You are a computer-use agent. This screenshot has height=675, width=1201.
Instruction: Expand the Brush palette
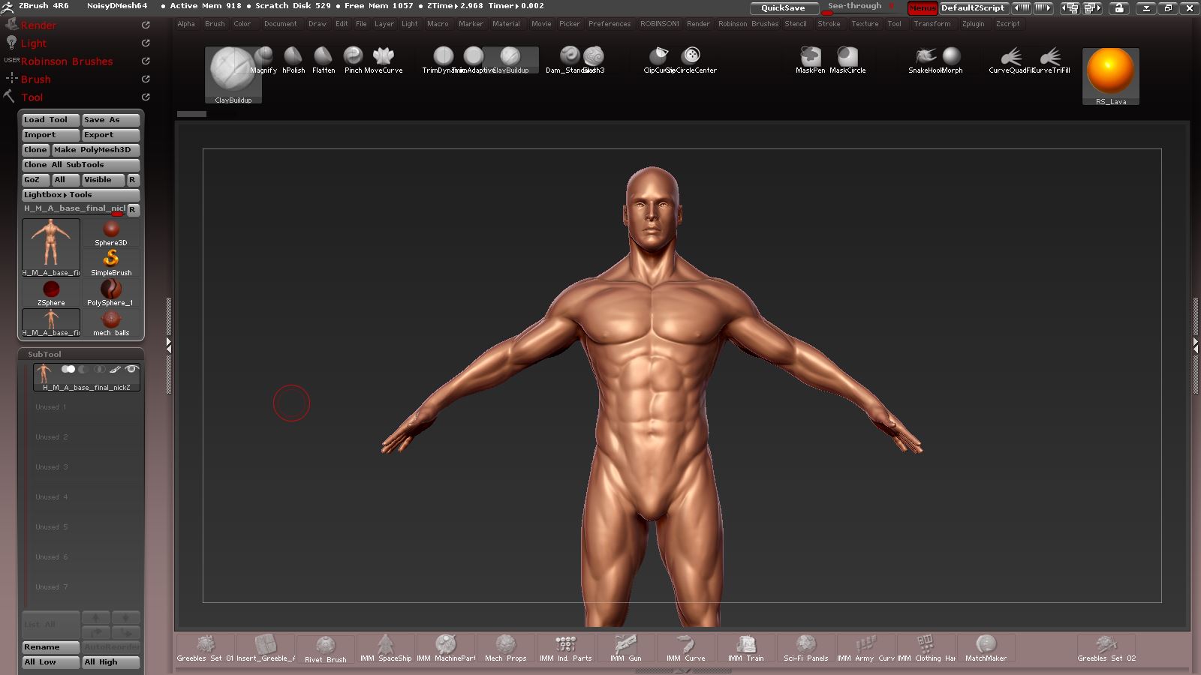click(35, 79)
